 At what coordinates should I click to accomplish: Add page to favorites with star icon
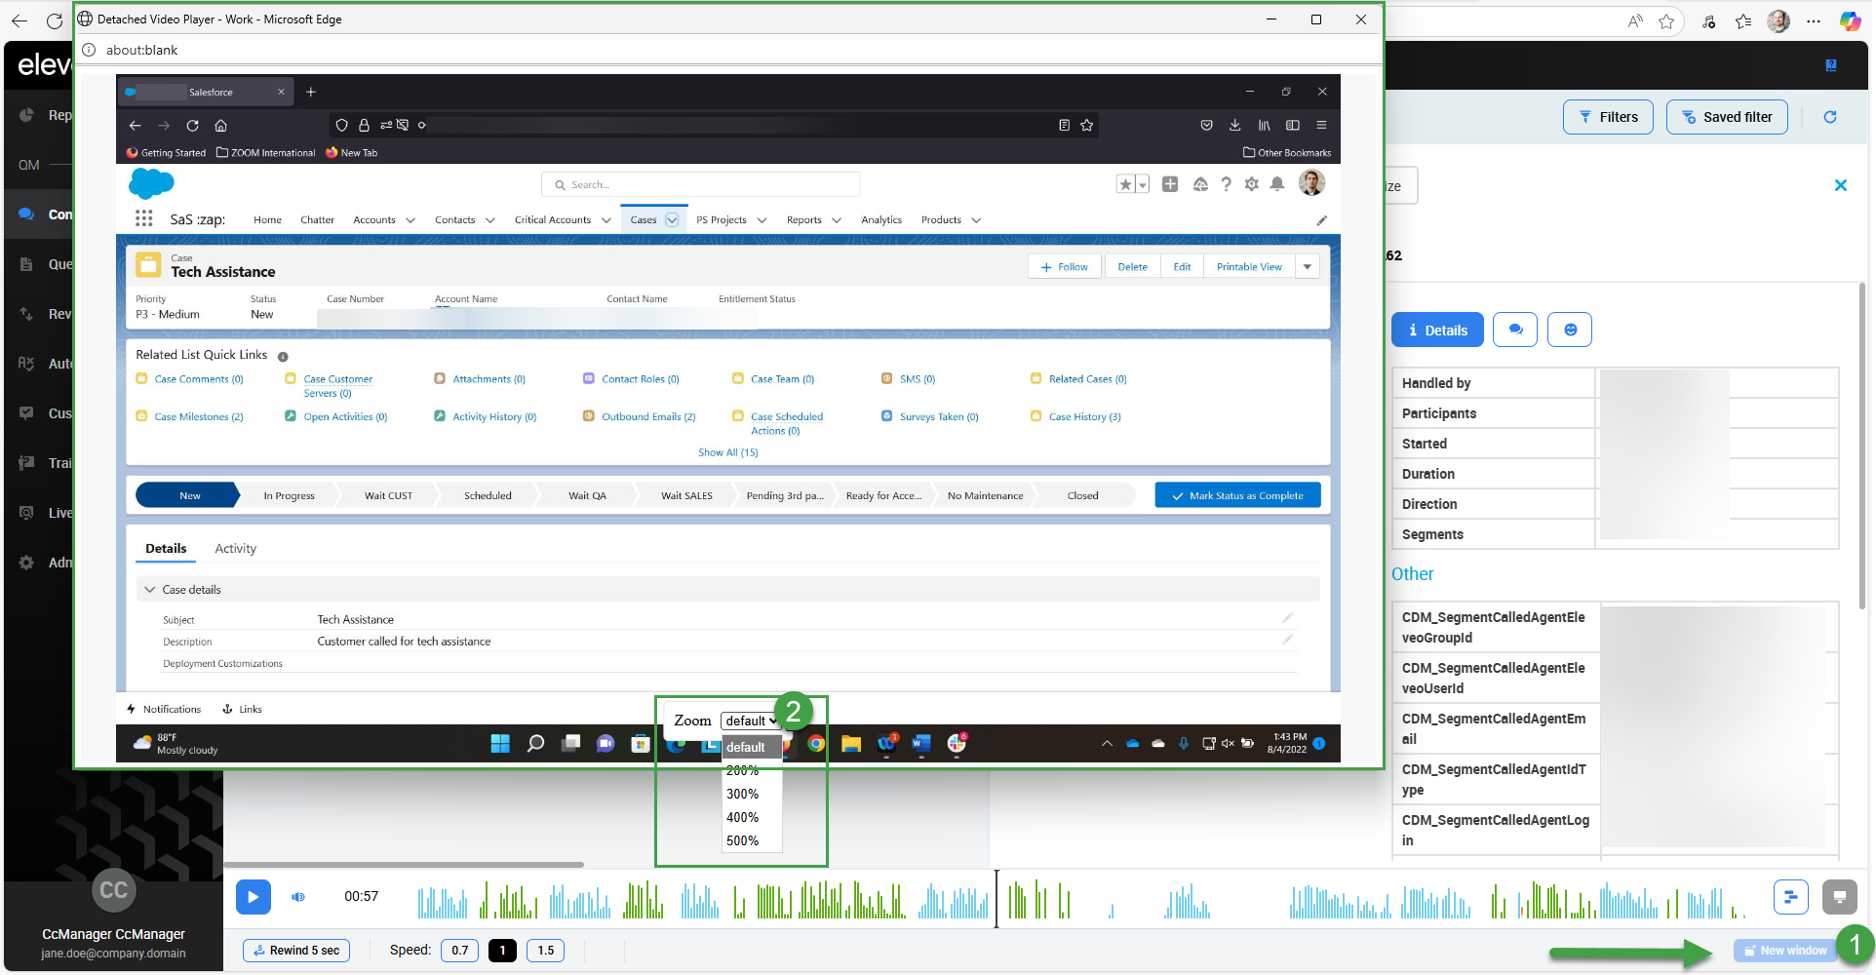[x=1666, y=21]
